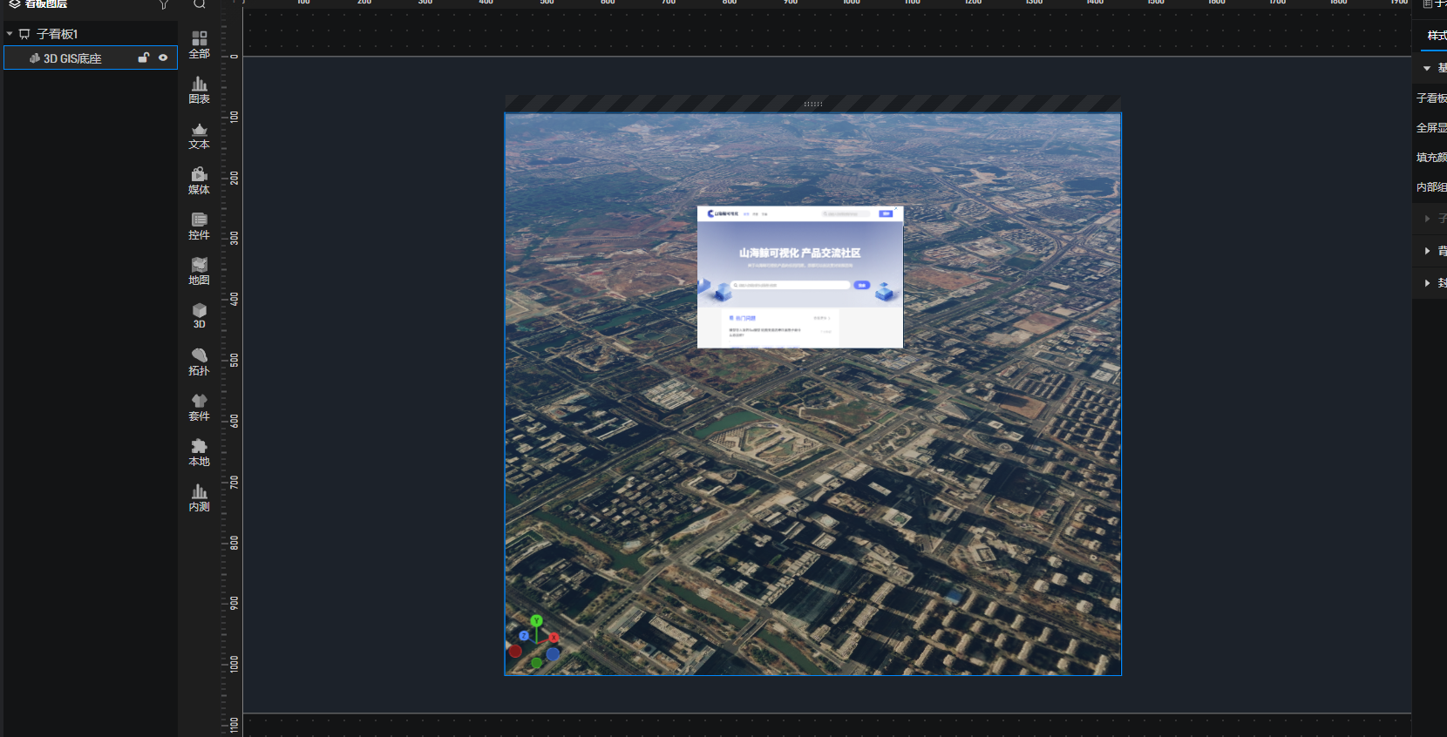Open the 媒体 media components category

200,180
